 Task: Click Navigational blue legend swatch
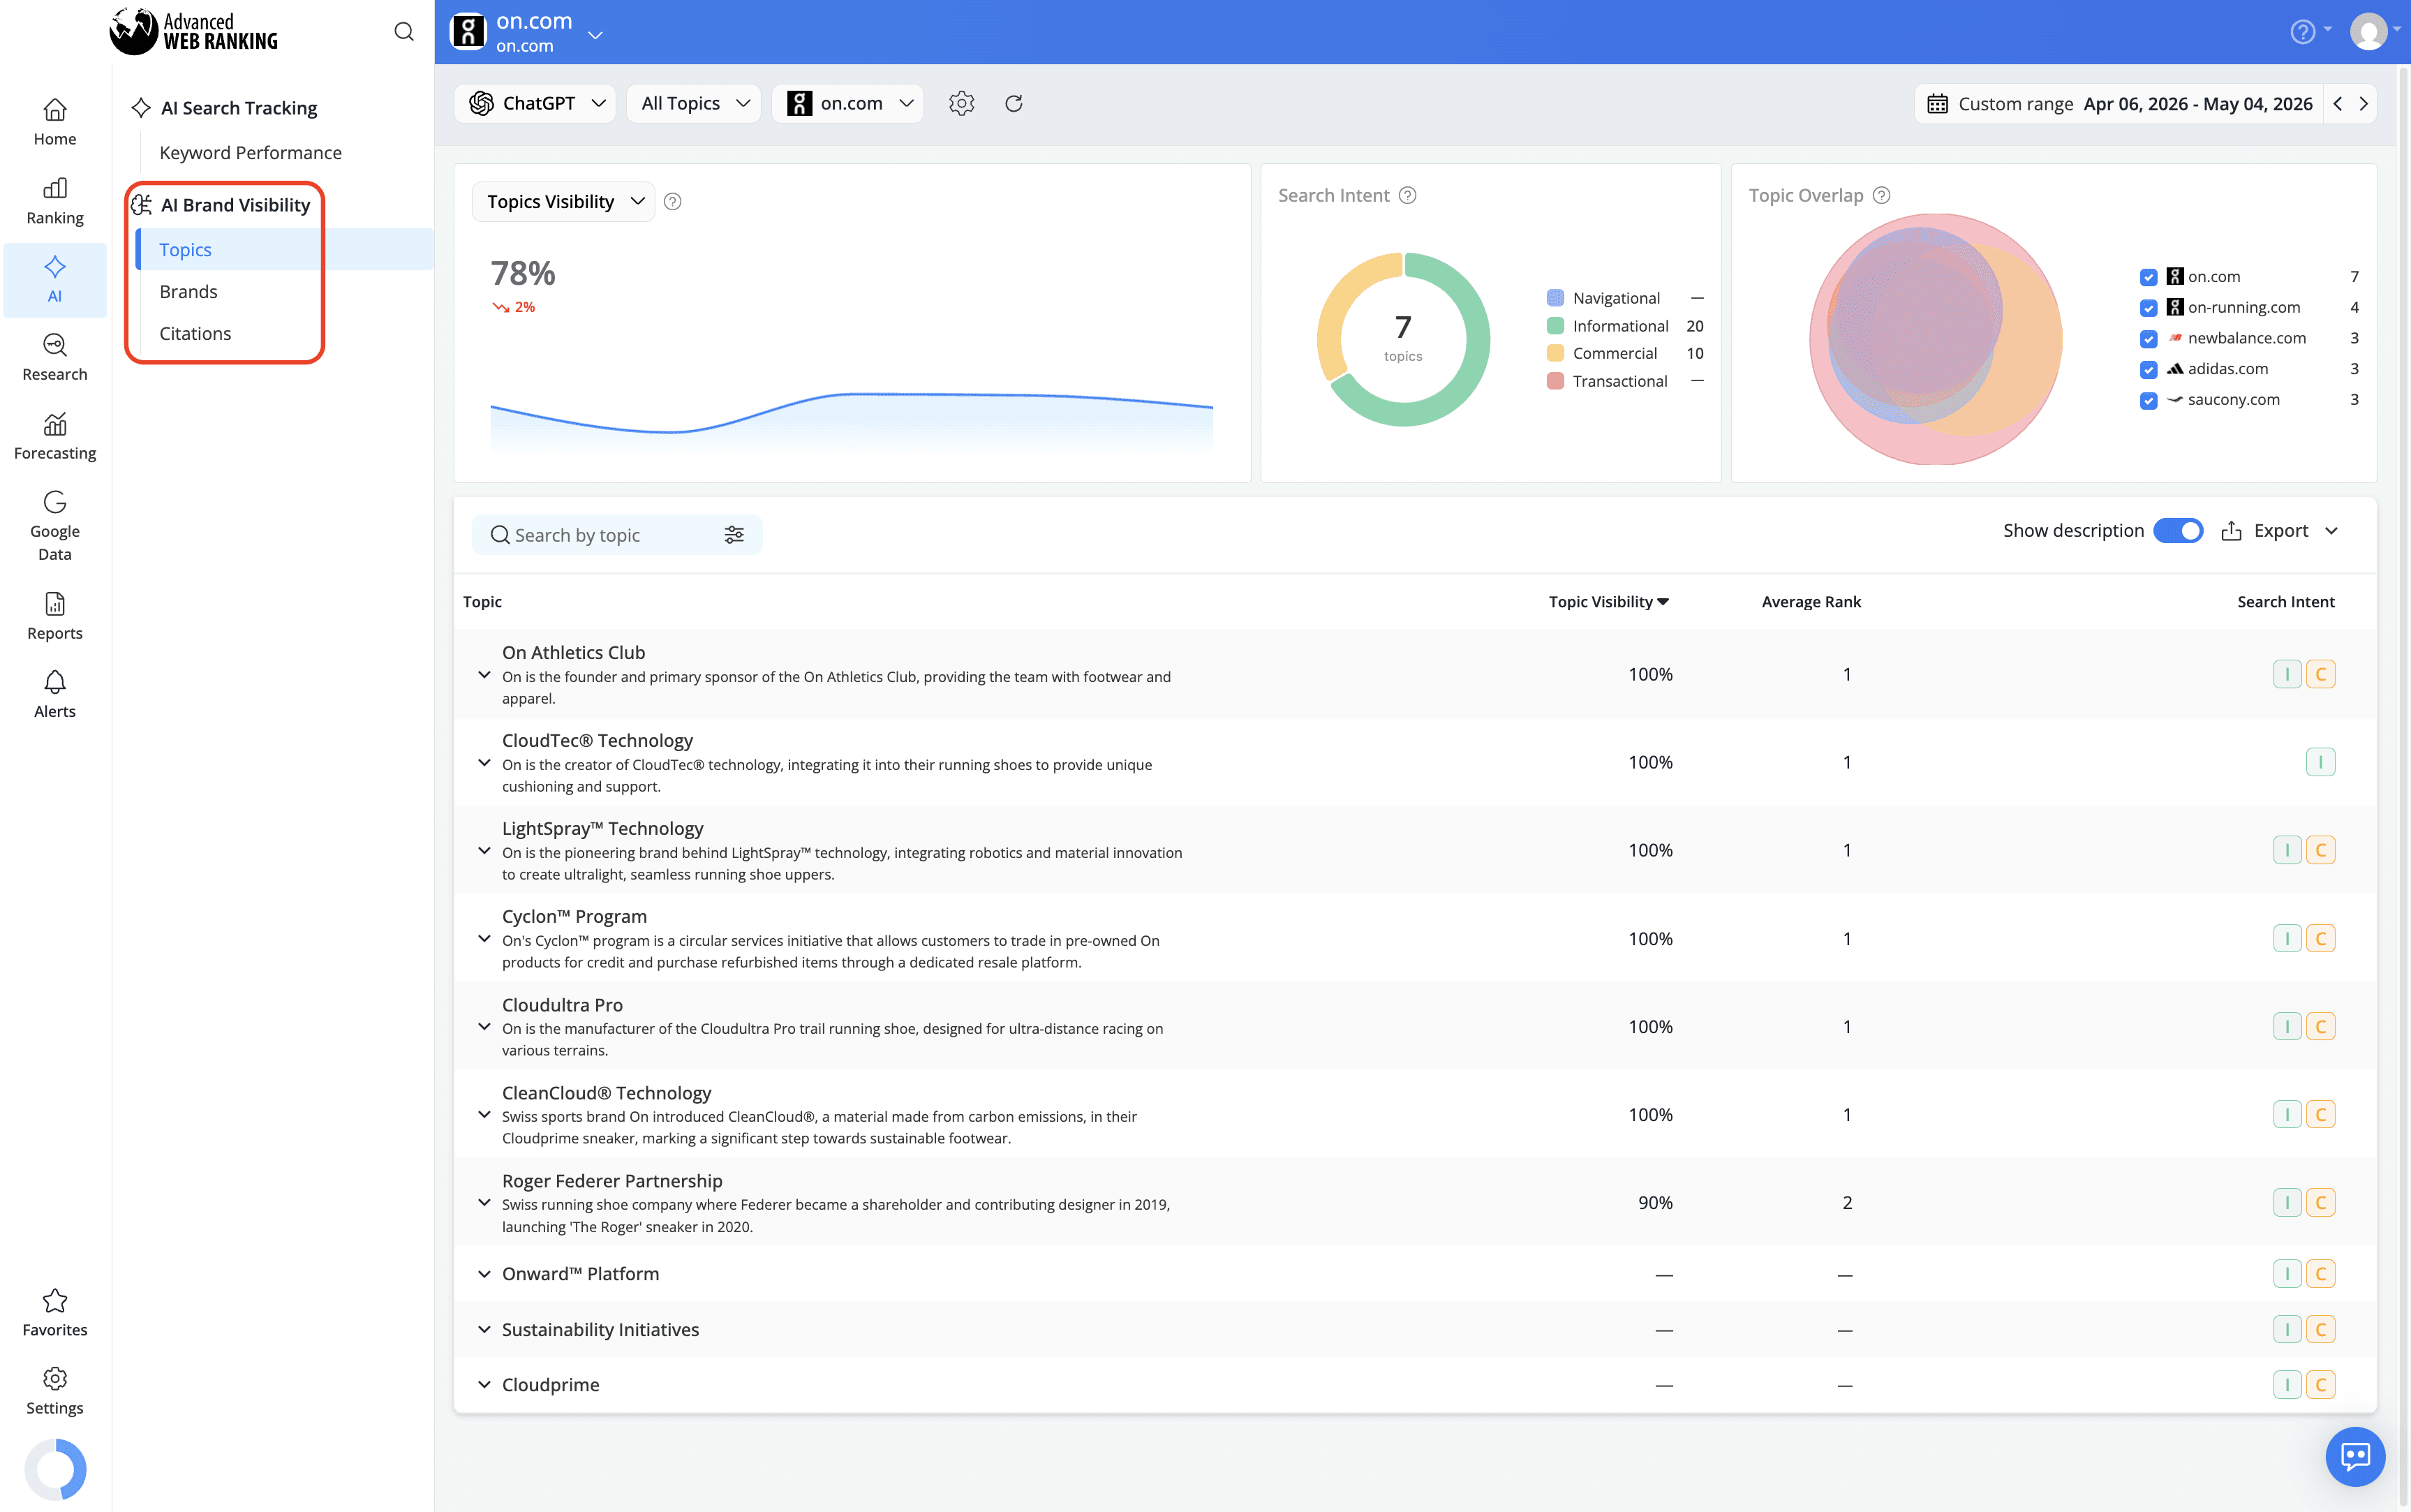1555,298
